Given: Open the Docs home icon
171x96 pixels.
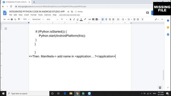Looking at the screenshot, I should [5, 13].
